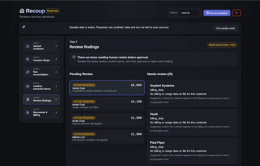Image resolution: width=260 pixels, height=166 pixels.
Task: Expand the Upload contracts chevron
Action: (x=56, y=46)
